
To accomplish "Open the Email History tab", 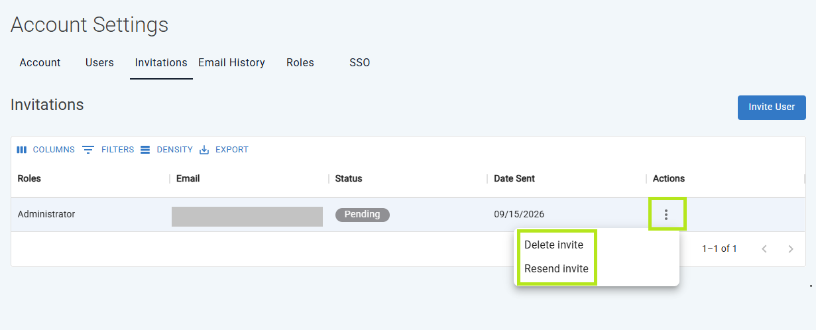I will pyautogui.click(x=231, y=63).
